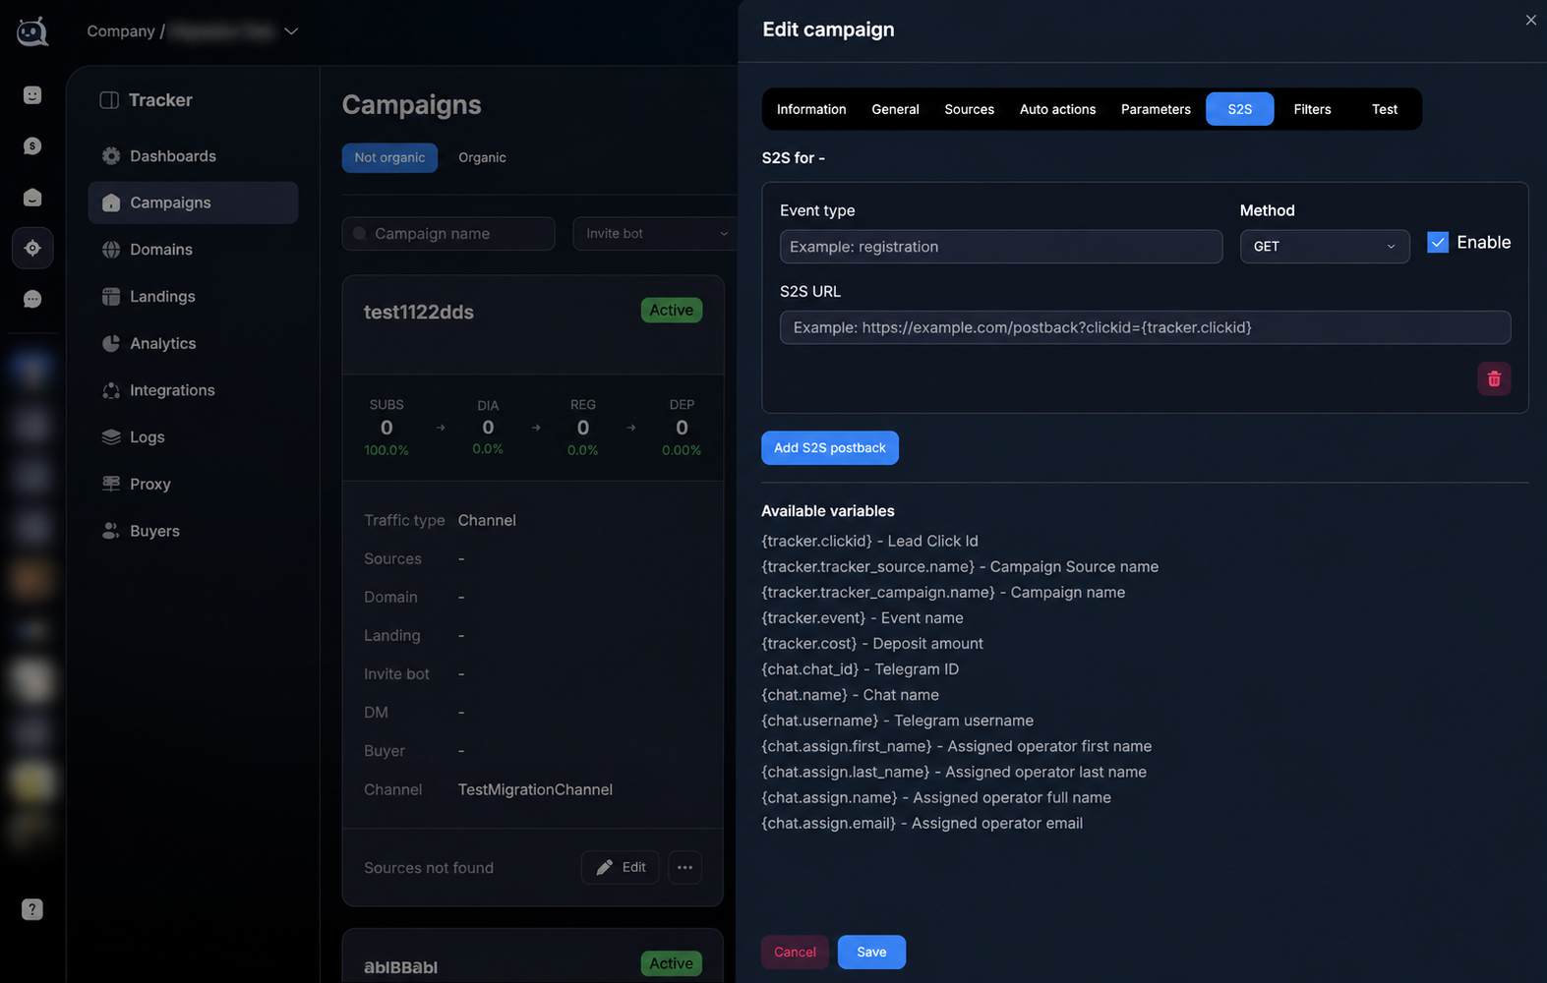Click the Proxy signpost icon
This screenshot has width=1547, height=983.
(111, 484)
